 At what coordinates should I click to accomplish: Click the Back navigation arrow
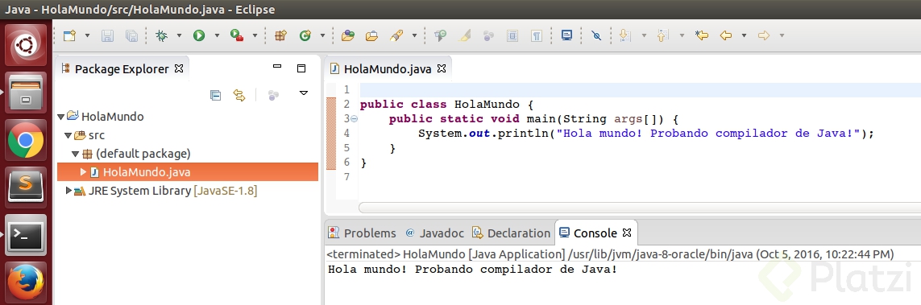tap(726, 35)
